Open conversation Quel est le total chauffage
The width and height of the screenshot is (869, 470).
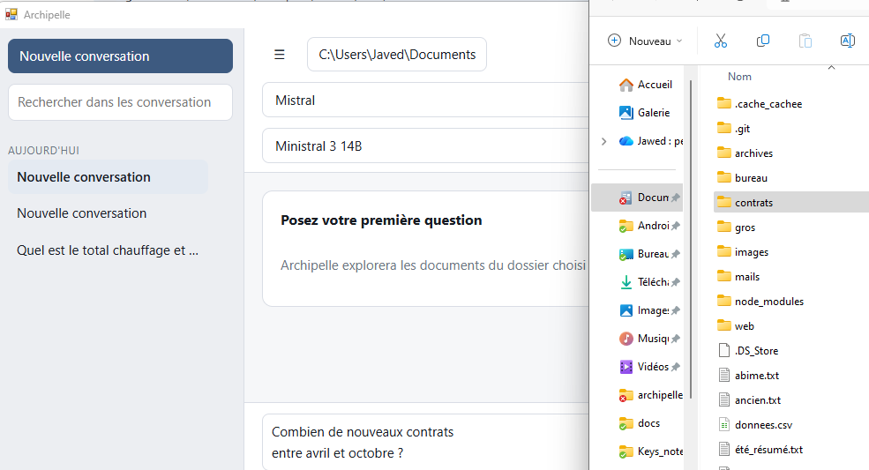tap(108, 250)
